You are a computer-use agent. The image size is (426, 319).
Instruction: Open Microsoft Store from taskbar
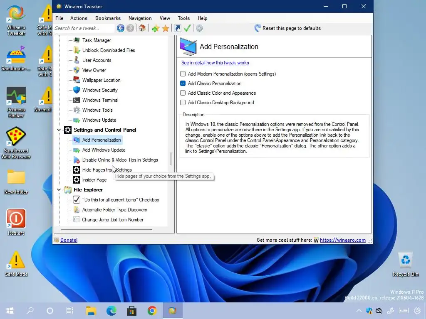(132, 311)
